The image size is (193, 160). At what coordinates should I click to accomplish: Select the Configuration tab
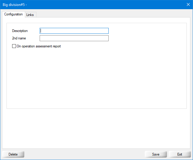13,14
